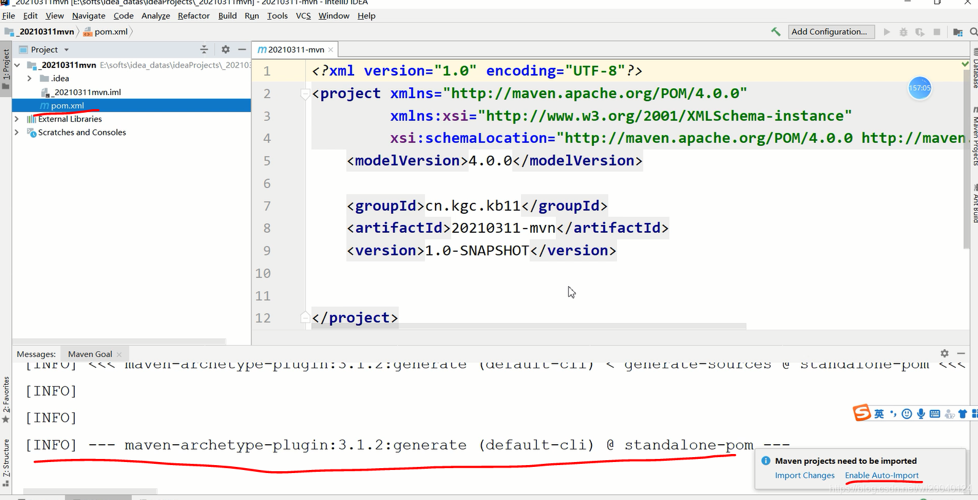This screenshot has width=978, height=500.
Task: Click the green inspection checkmark indicator
Action: (965, 64)
